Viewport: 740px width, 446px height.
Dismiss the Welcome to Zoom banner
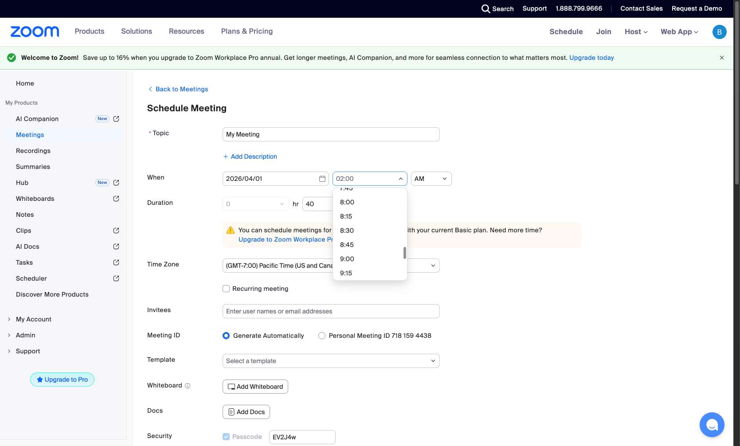pyautogui.click(x=722, y=58)
